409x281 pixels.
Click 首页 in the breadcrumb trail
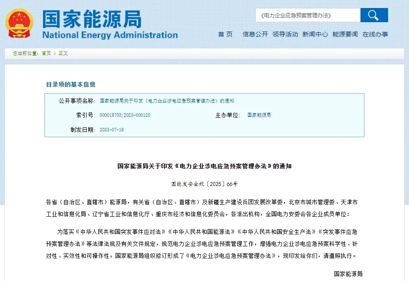pyautogui.click(x=46, y=53)
